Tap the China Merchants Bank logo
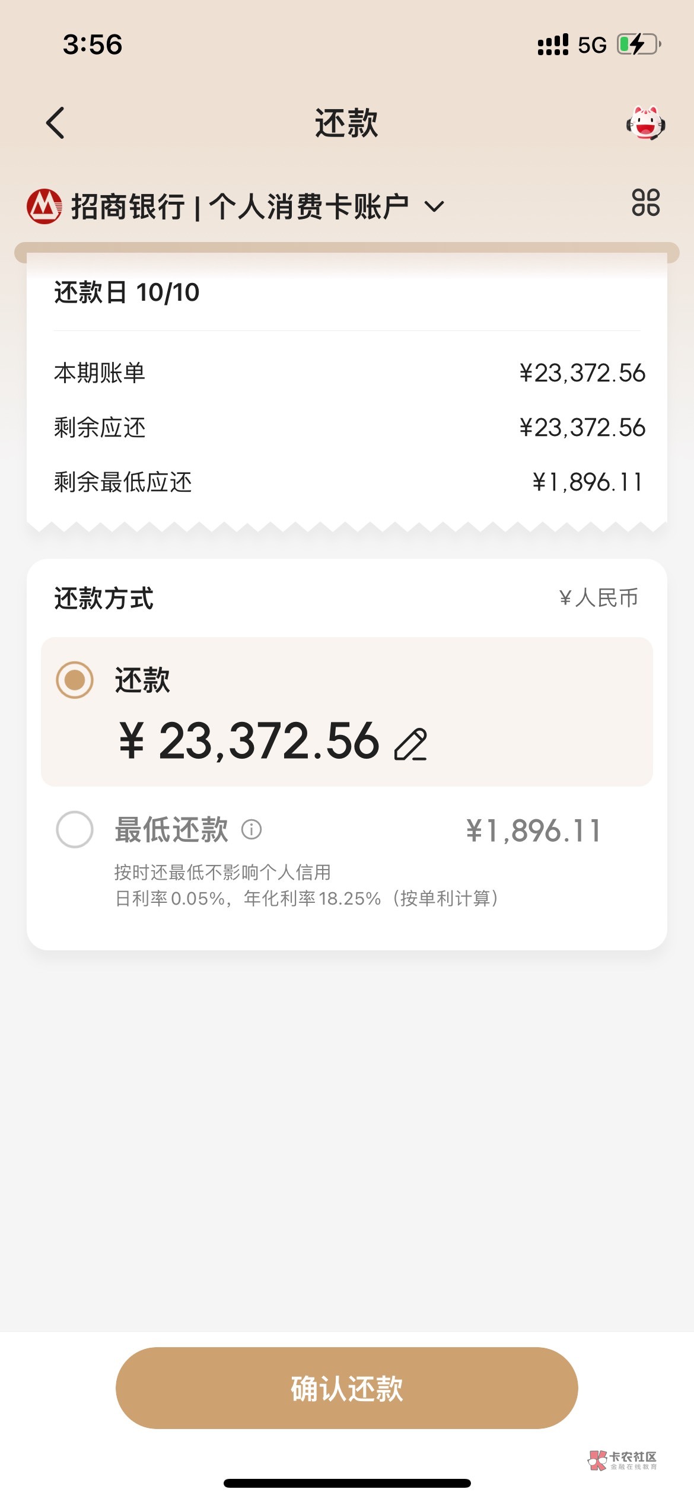 click(x=44, y=206)
